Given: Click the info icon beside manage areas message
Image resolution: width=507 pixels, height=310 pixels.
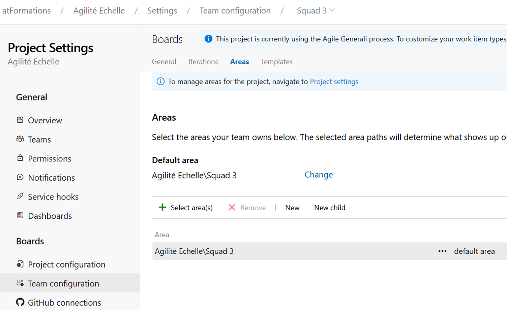Looking at the screenshot, I should coord(161,81).
